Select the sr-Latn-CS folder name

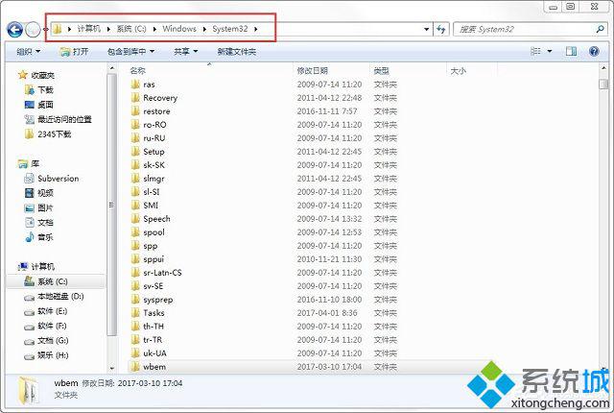(162, 273)
